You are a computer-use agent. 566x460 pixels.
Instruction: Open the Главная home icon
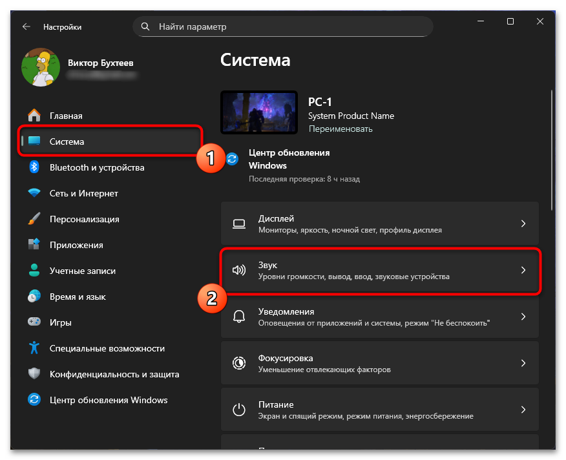(35, 115)
